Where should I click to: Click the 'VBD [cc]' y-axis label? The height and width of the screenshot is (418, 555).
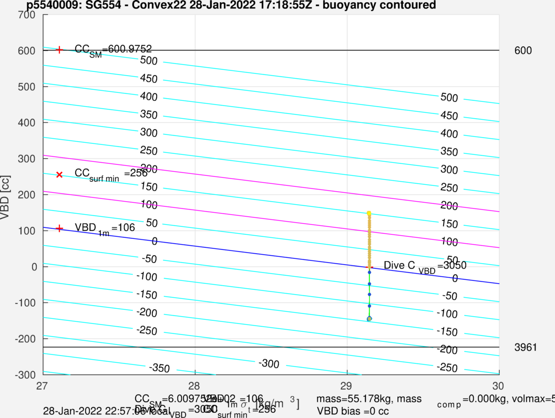(x=5, y=197)
